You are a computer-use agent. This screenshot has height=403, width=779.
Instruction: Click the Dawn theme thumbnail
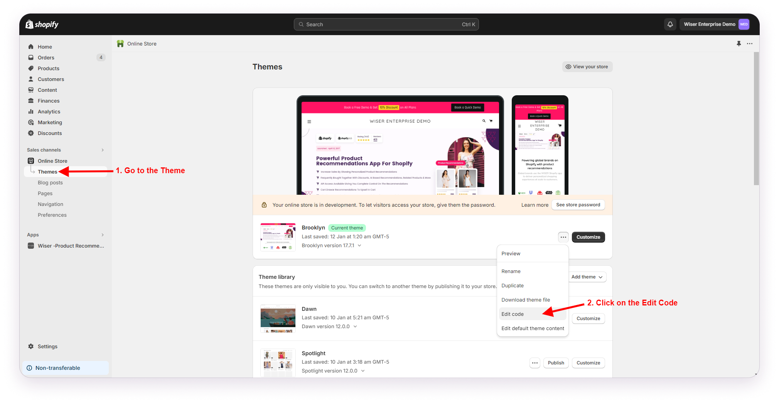(x=278, y=318)
